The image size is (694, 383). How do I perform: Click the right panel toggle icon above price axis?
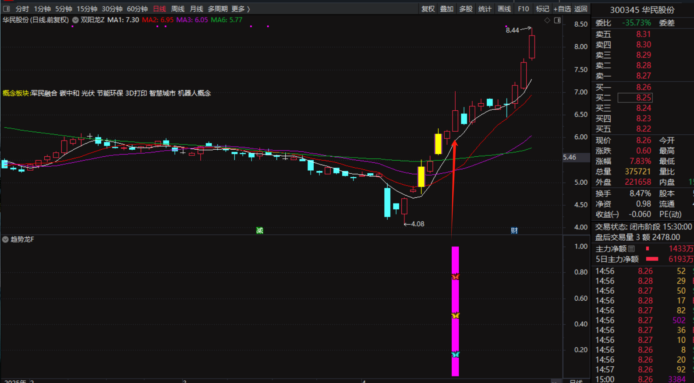[557, 20]
